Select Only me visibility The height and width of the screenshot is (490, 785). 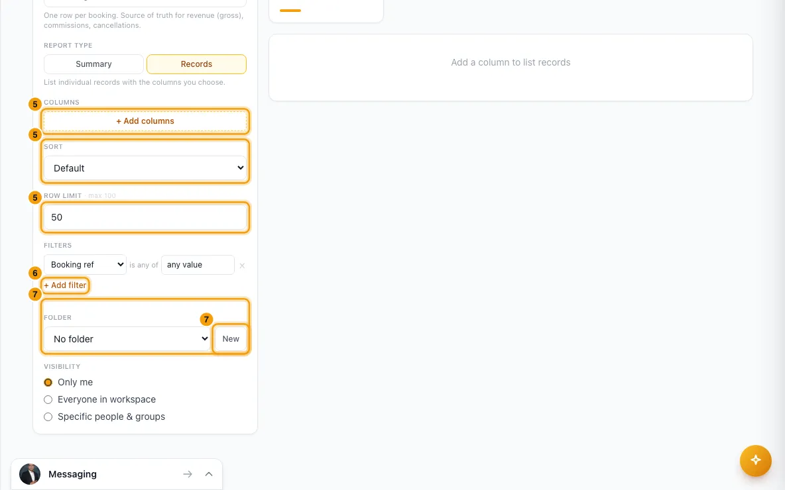coord(48,383)
